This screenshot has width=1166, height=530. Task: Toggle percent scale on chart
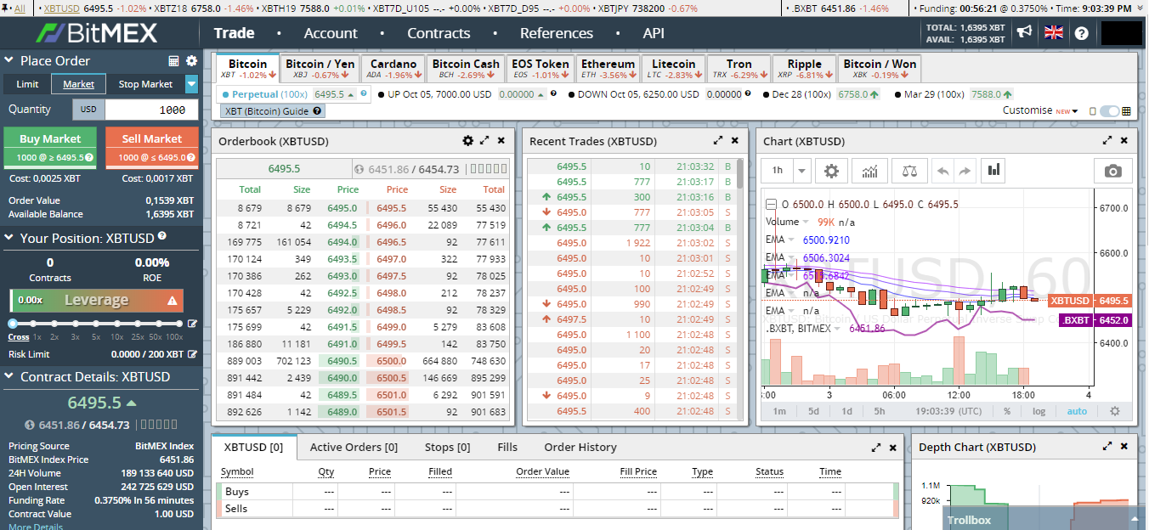coord(1007,411)
